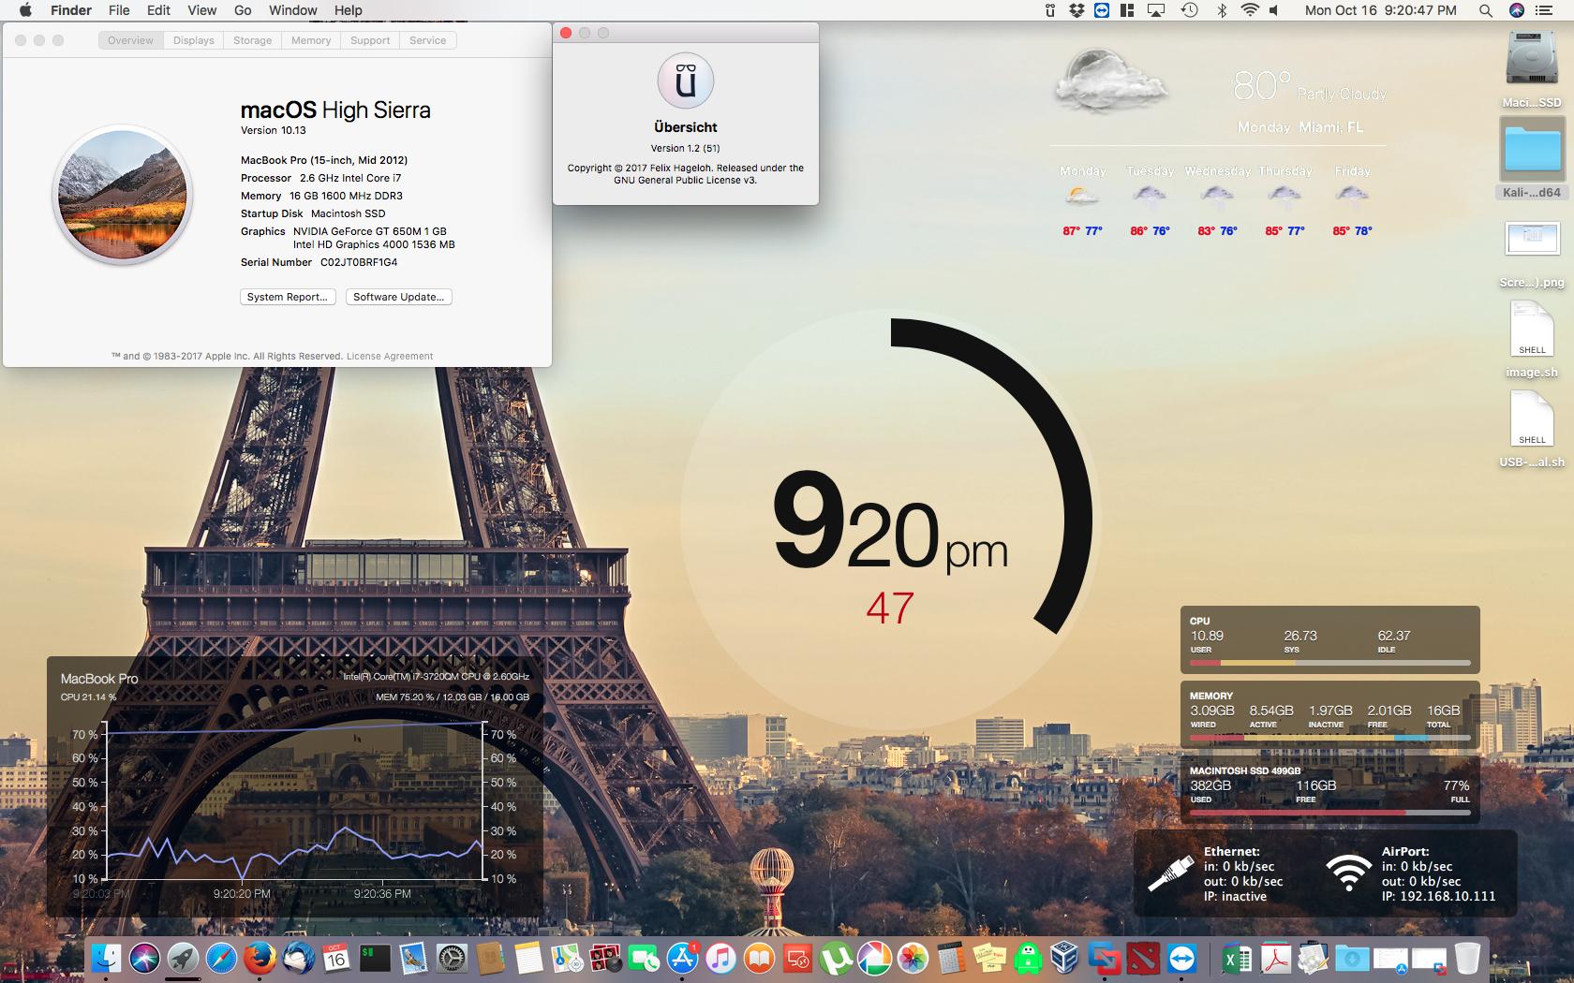This screenshot has width=1574, height=983.
Task: Open iBooks in the Dock
Action: (x=759, y=958)
